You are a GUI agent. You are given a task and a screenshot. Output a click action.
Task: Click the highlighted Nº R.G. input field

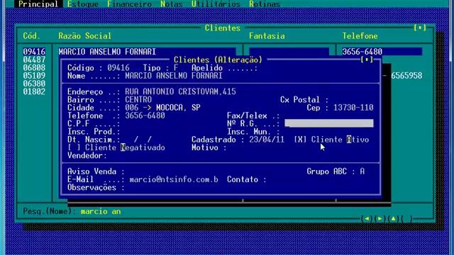click(329, 123)
